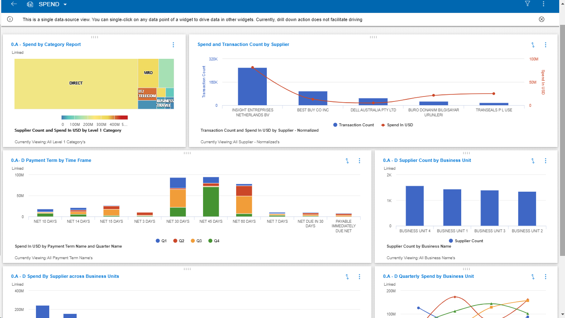
Task: Select the green Q4 segment of NET 45 DAYS
Action: click(211, 202)
